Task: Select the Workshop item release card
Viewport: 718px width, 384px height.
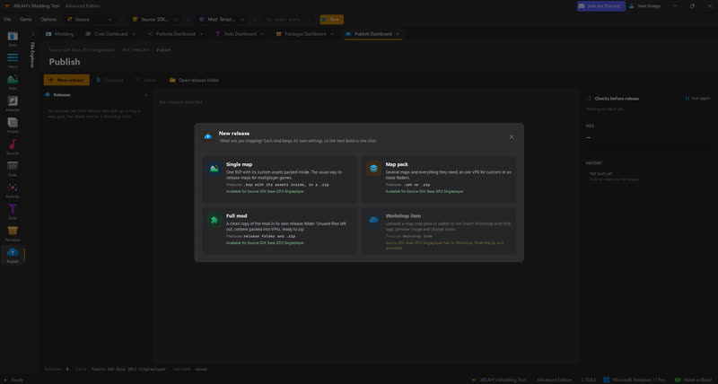Action: (x=439, y=231)
